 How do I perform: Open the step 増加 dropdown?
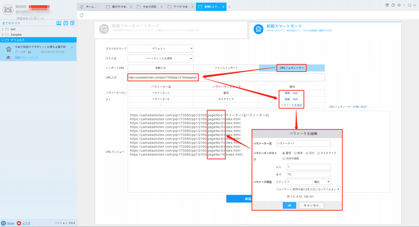click(x=322, y=182)
